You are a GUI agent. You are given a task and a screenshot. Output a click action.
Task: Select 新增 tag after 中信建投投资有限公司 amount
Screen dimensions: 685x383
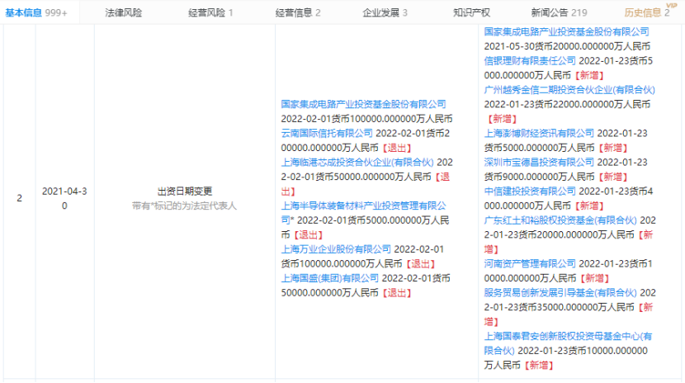[589, 206]
